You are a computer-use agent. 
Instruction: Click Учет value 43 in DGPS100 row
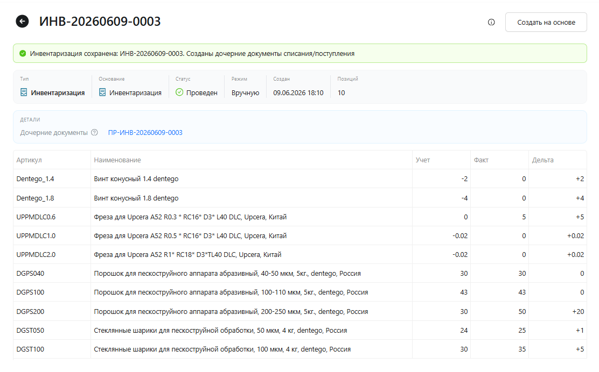click(x=464, y=292)
